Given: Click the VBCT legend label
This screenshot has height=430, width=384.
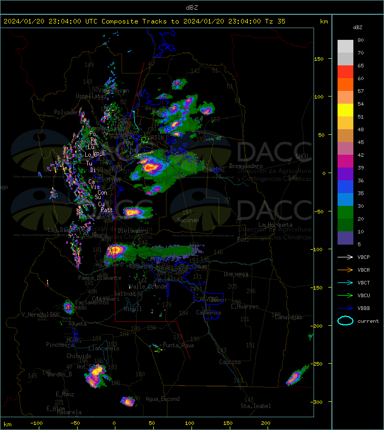Looking at the screenshot, I should [x=364, y=283].
